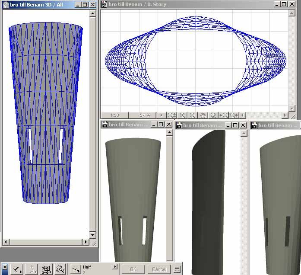
Task: Close the first render window
Action: tap(169, 125)
